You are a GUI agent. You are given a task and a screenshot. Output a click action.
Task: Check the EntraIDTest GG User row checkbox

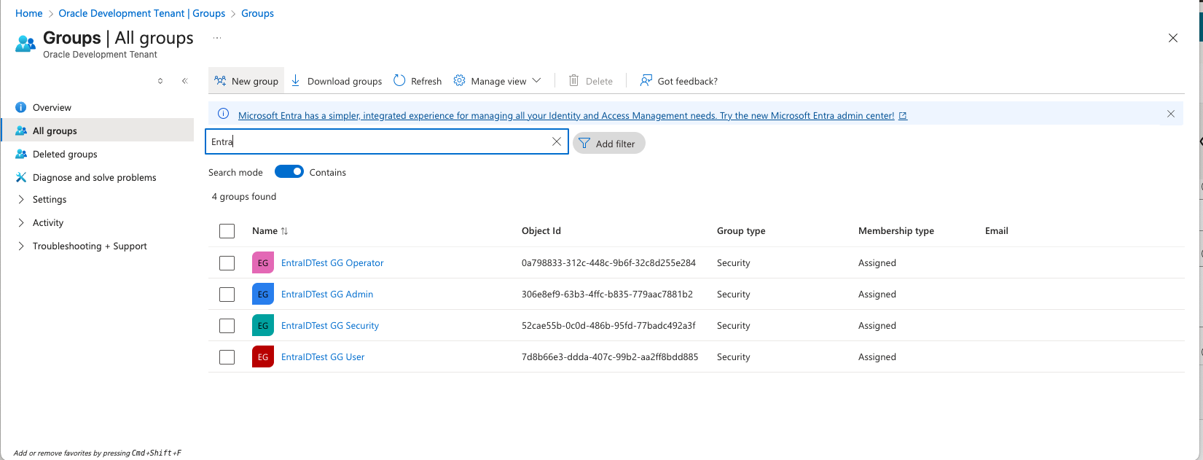point(227,357)
